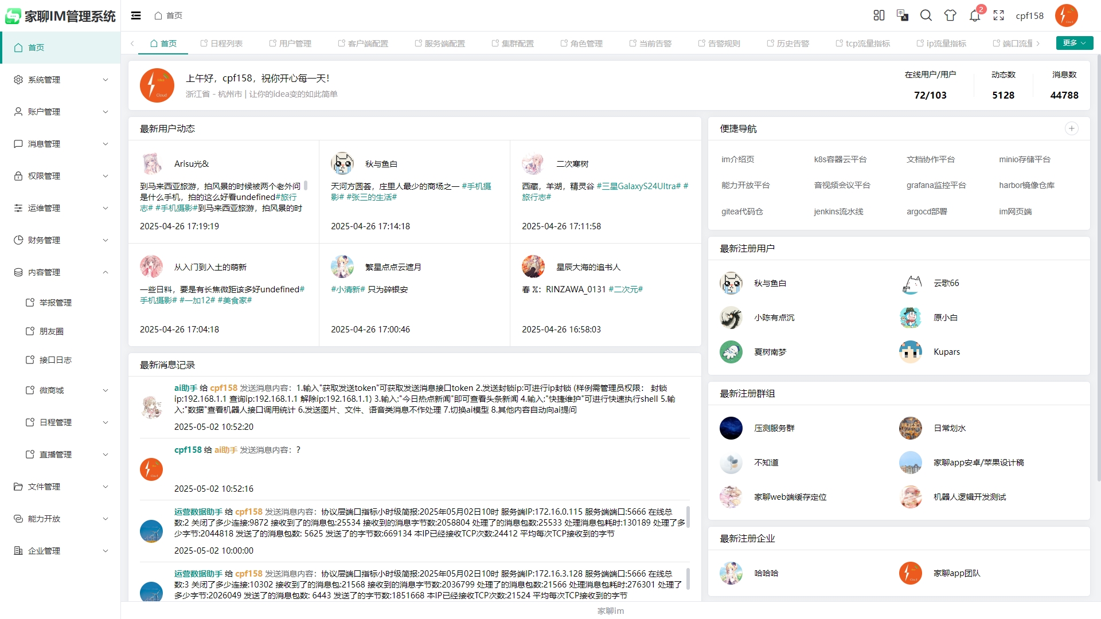
Task: Open the layout grid icon in header
Action: pos(879,15)
